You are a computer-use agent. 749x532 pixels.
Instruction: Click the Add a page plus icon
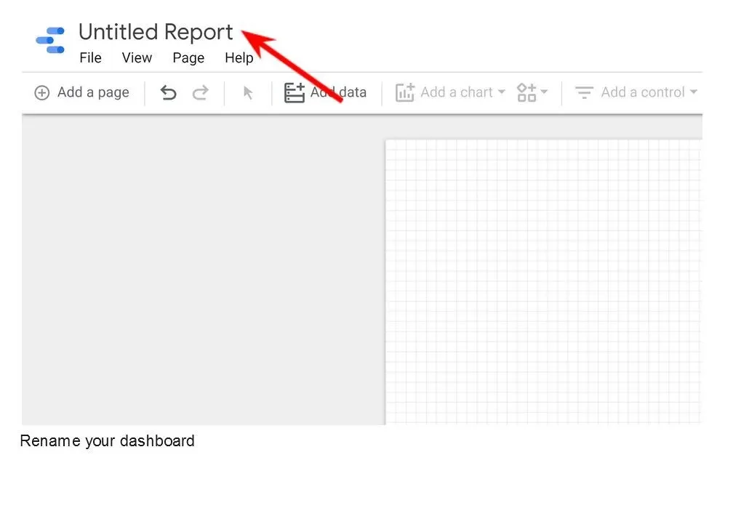pos(42,92)
